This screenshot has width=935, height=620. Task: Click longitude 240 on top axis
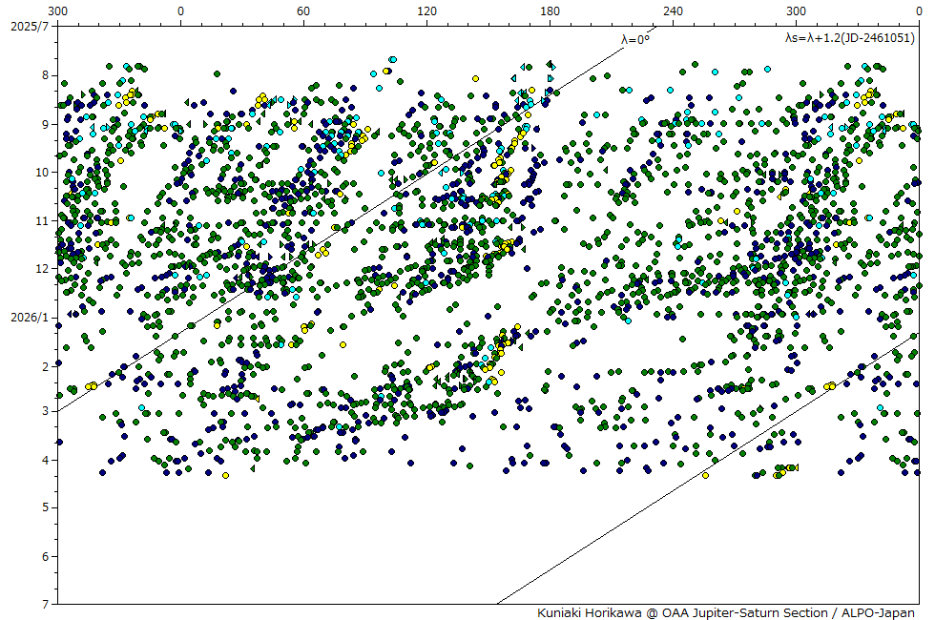pyautogui.click(x=673, y=10)
